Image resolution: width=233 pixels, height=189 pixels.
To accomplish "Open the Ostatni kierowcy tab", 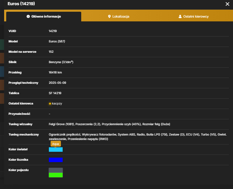I will (x=193, y=17).
